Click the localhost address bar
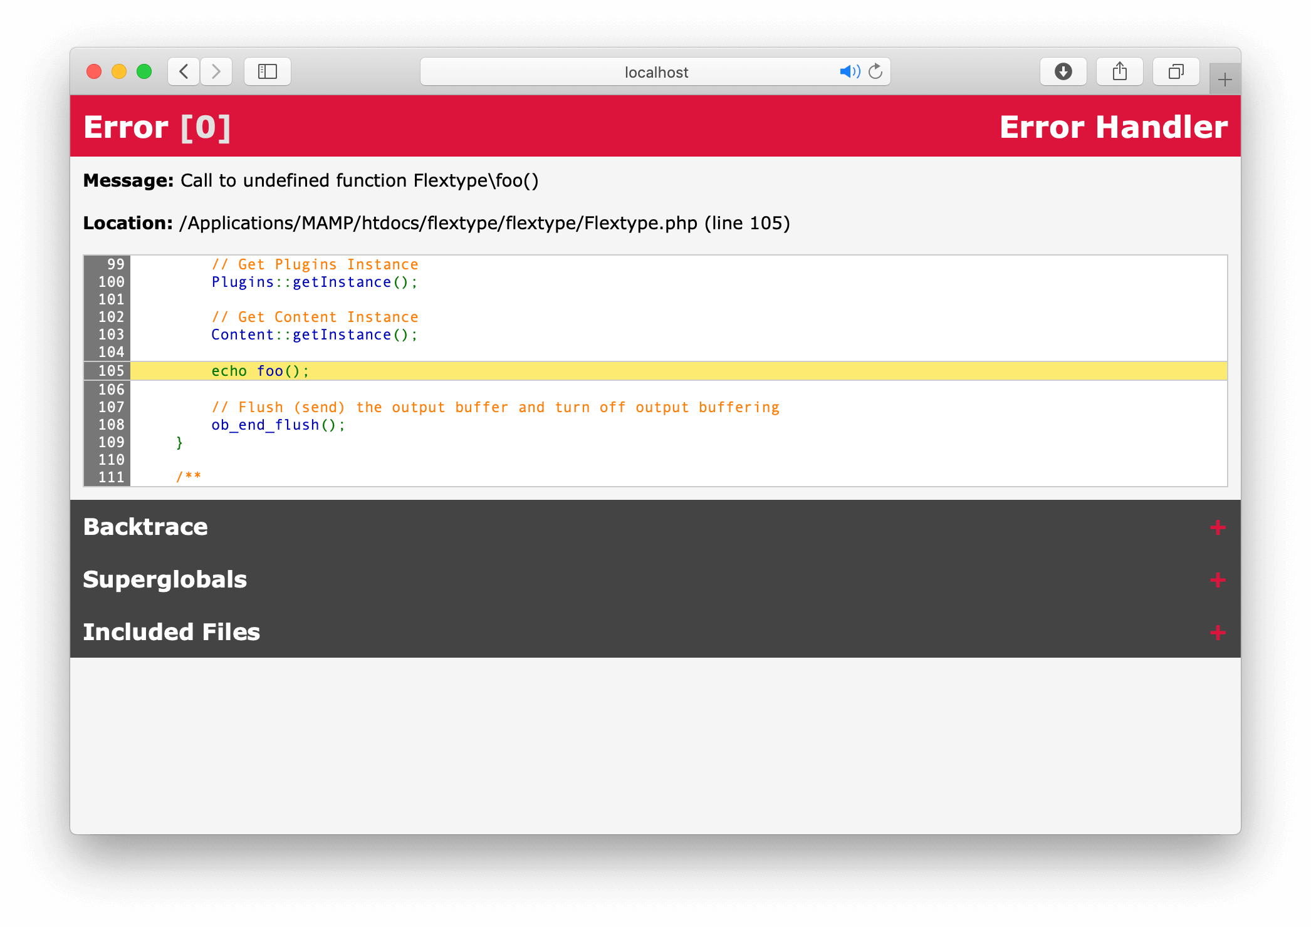Image resolution: width=1311 pixels, height=927 pixels. tap(655, 72)
